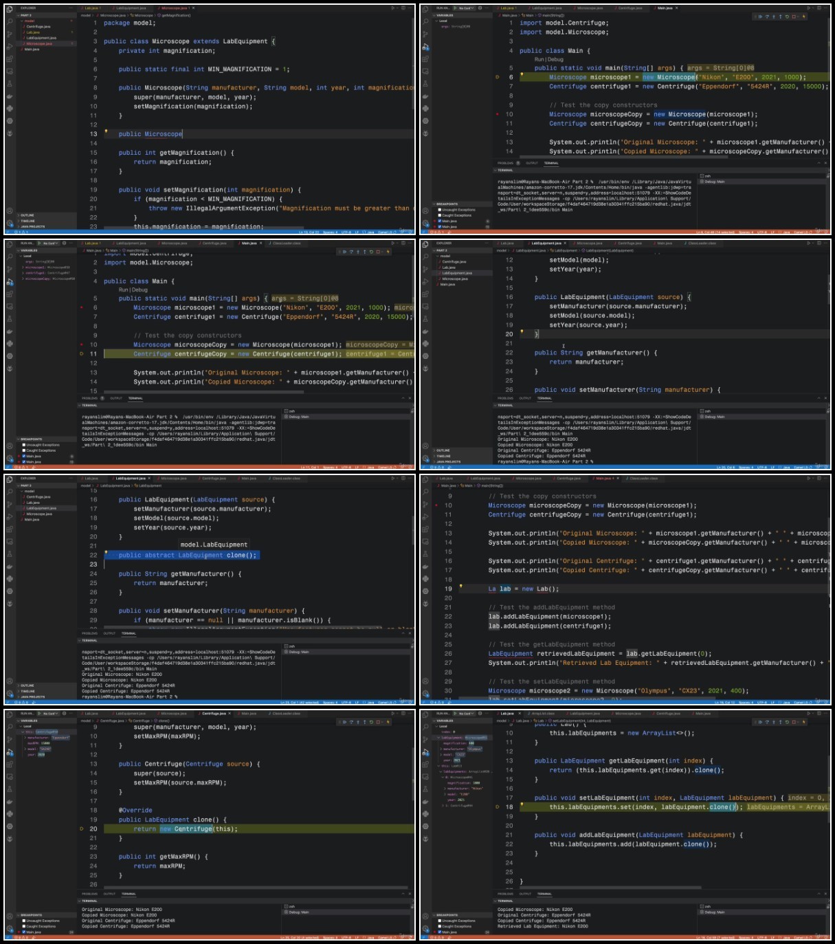Click Continue in debug toolbar, Main.java paused line 6
The image size is (835, 944).
tap(760, 17)
